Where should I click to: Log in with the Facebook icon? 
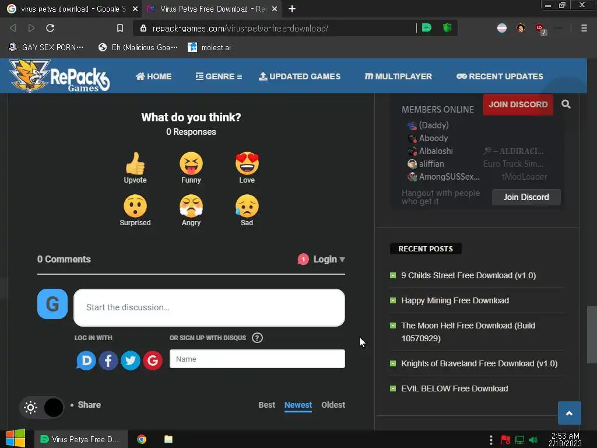[108, 360]
